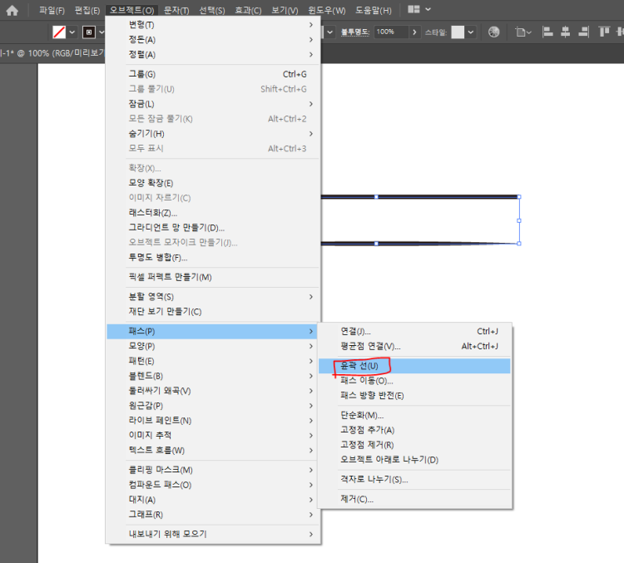
Task: Expand 내보내기 위해 모으기 submenu
Action: 213,534
